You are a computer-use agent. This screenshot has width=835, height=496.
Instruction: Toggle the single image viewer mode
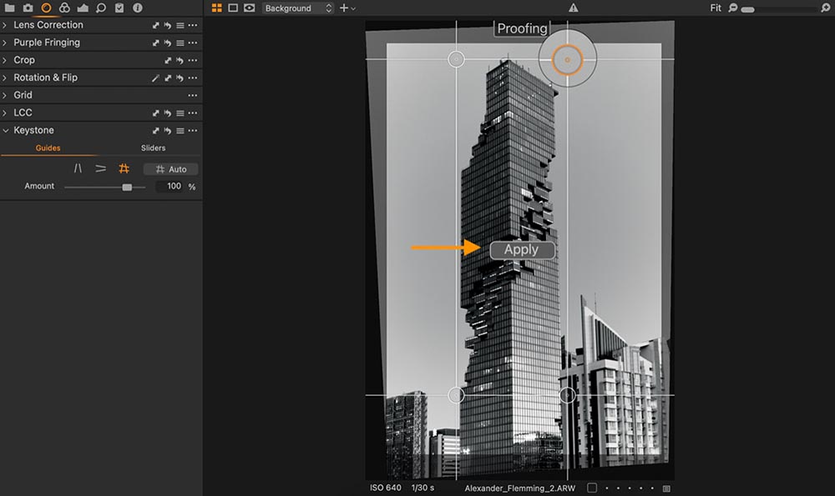[233, 8]
